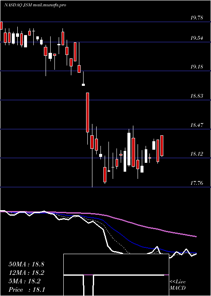Click the 12MA : 18.2 readout
The height and width of the screenshot is (296, 211).
[26, 273]
